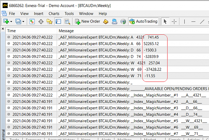Open the Charts menu
The width and height of the screenshot is (209, 140).
(54, 14)
